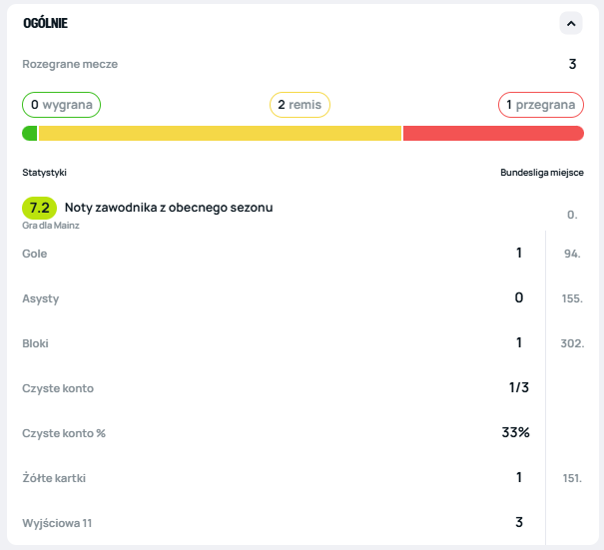Click the 7.2 player rating badge

pyautogui.click(x=40, y=208)
